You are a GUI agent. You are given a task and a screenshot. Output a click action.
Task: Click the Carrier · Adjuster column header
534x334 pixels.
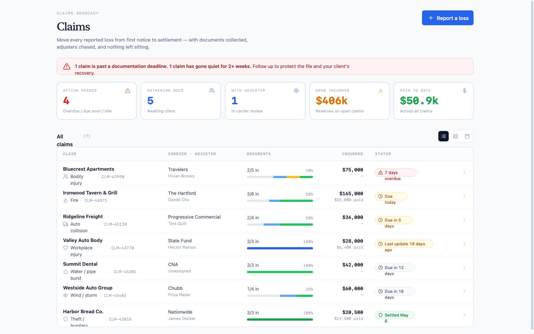[x=192, y=154]
